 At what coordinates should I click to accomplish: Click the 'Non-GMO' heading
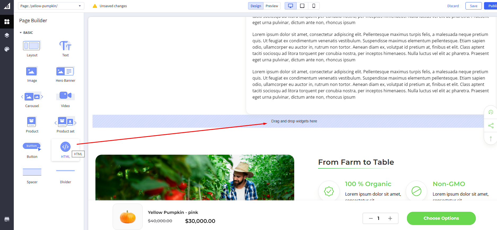click(x=449, y=184)
